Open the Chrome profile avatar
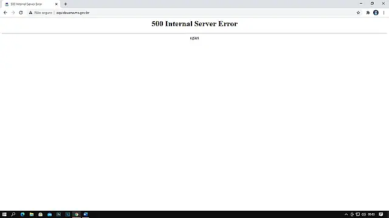Screen dimensions: 389x218 (376, 13)
